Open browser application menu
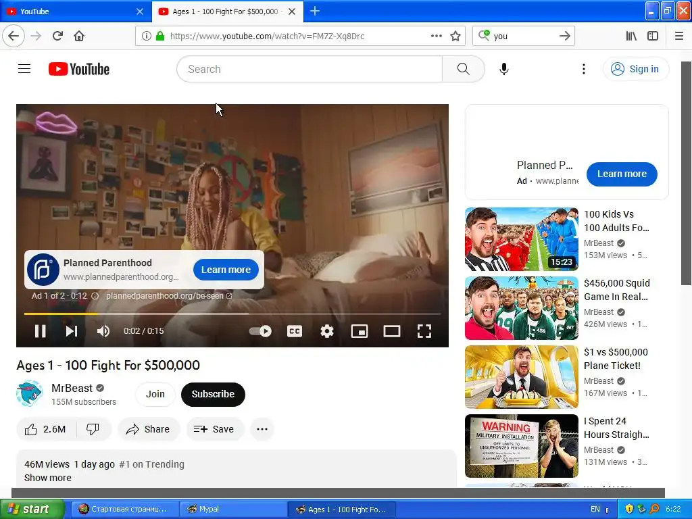Viewport: 692px width, 519px height. point(679,36)
